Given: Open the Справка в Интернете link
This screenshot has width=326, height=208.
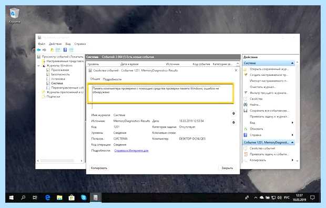Looking at the screenshot, I should pos(131,151).
